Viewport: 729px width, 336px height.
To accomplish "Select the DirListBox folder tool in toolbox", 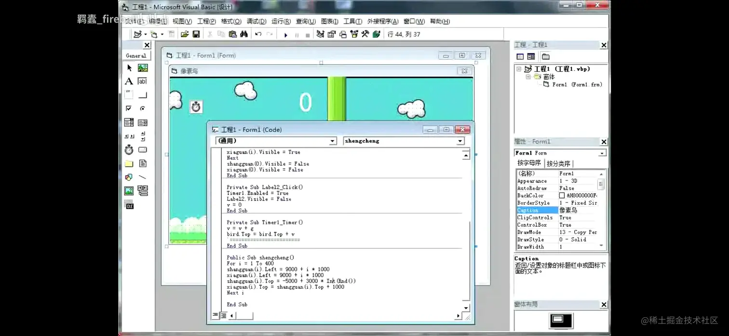I will 129,164.
